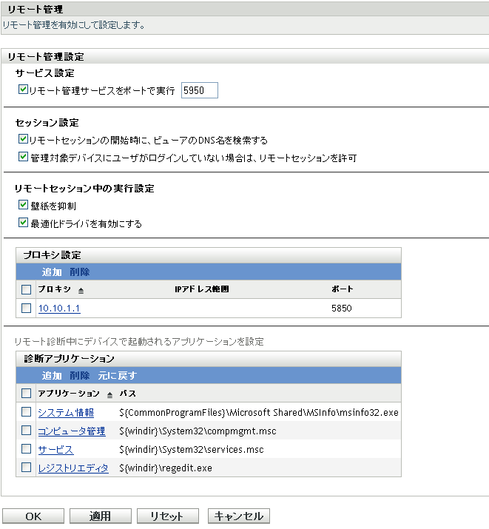Click 削除 in プロキシ設定 toolbar
This screenshot has height=529, width=489.
tap(80, 272)
